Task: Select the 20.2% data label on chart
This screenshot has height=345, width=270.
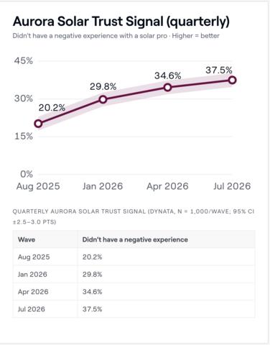Action: (52, 108)
